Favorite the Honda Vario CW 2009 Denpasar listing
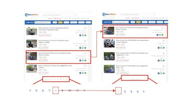 [164, 41]
